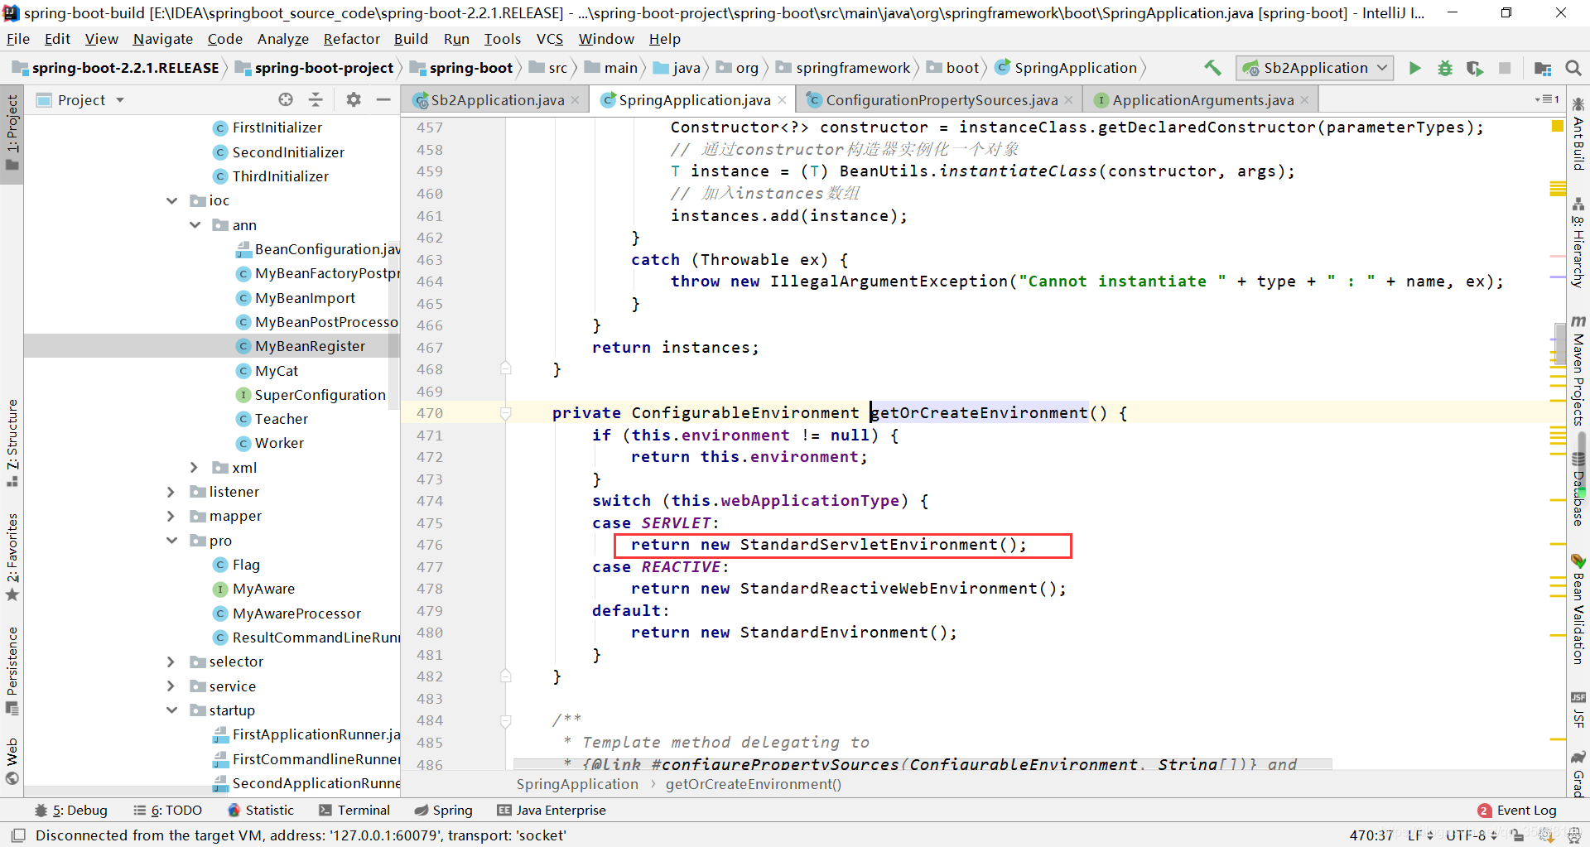Open the VCS menu
The height and width of the screenshot is (847, 1590).
550,39
